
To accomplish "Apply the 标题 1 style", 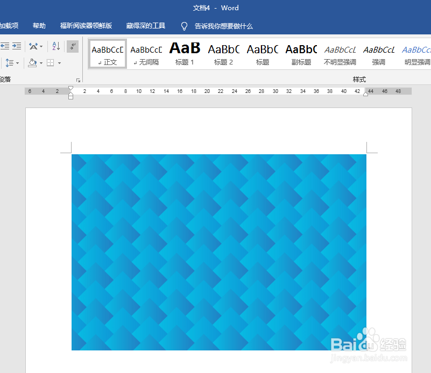I will pyautogui.click(x=185, y=54).
